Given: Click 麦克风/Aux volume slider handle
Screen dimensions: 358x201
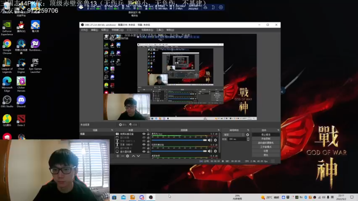Looking at the screenshot, I should pos(205,140).
